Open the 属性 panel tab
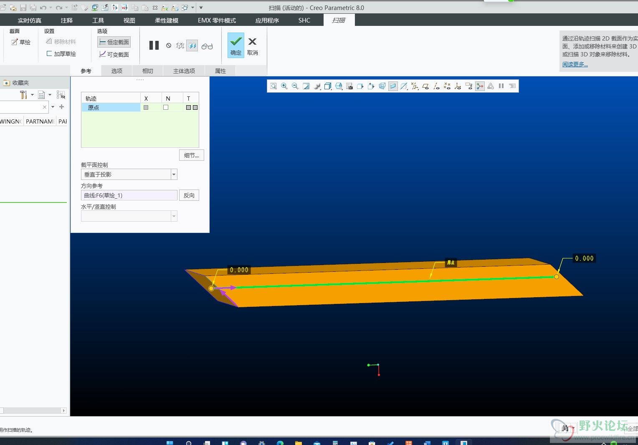638x445 pixels. click(220, 71)
